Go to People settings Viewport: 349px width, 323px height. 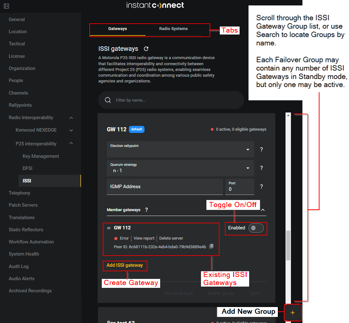point(16,81)
